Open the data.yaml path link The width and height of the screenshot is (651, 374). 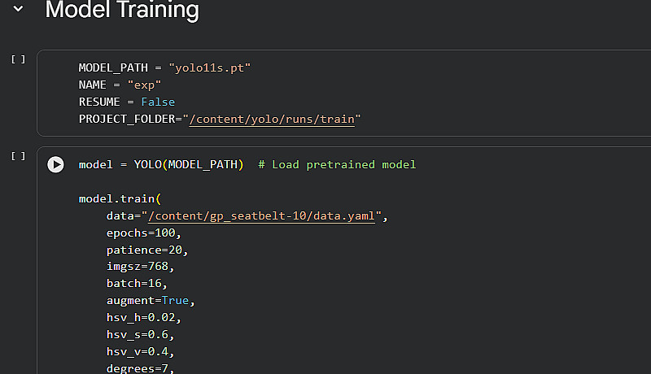(x=260, y=215)
